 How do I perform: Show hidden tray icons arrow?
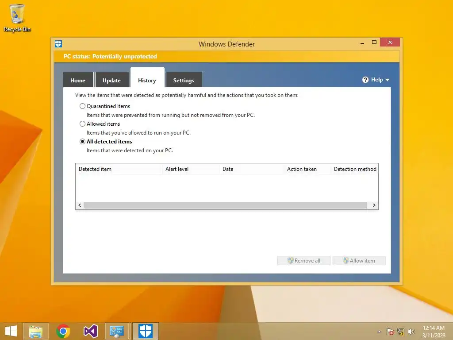point(379,332)
